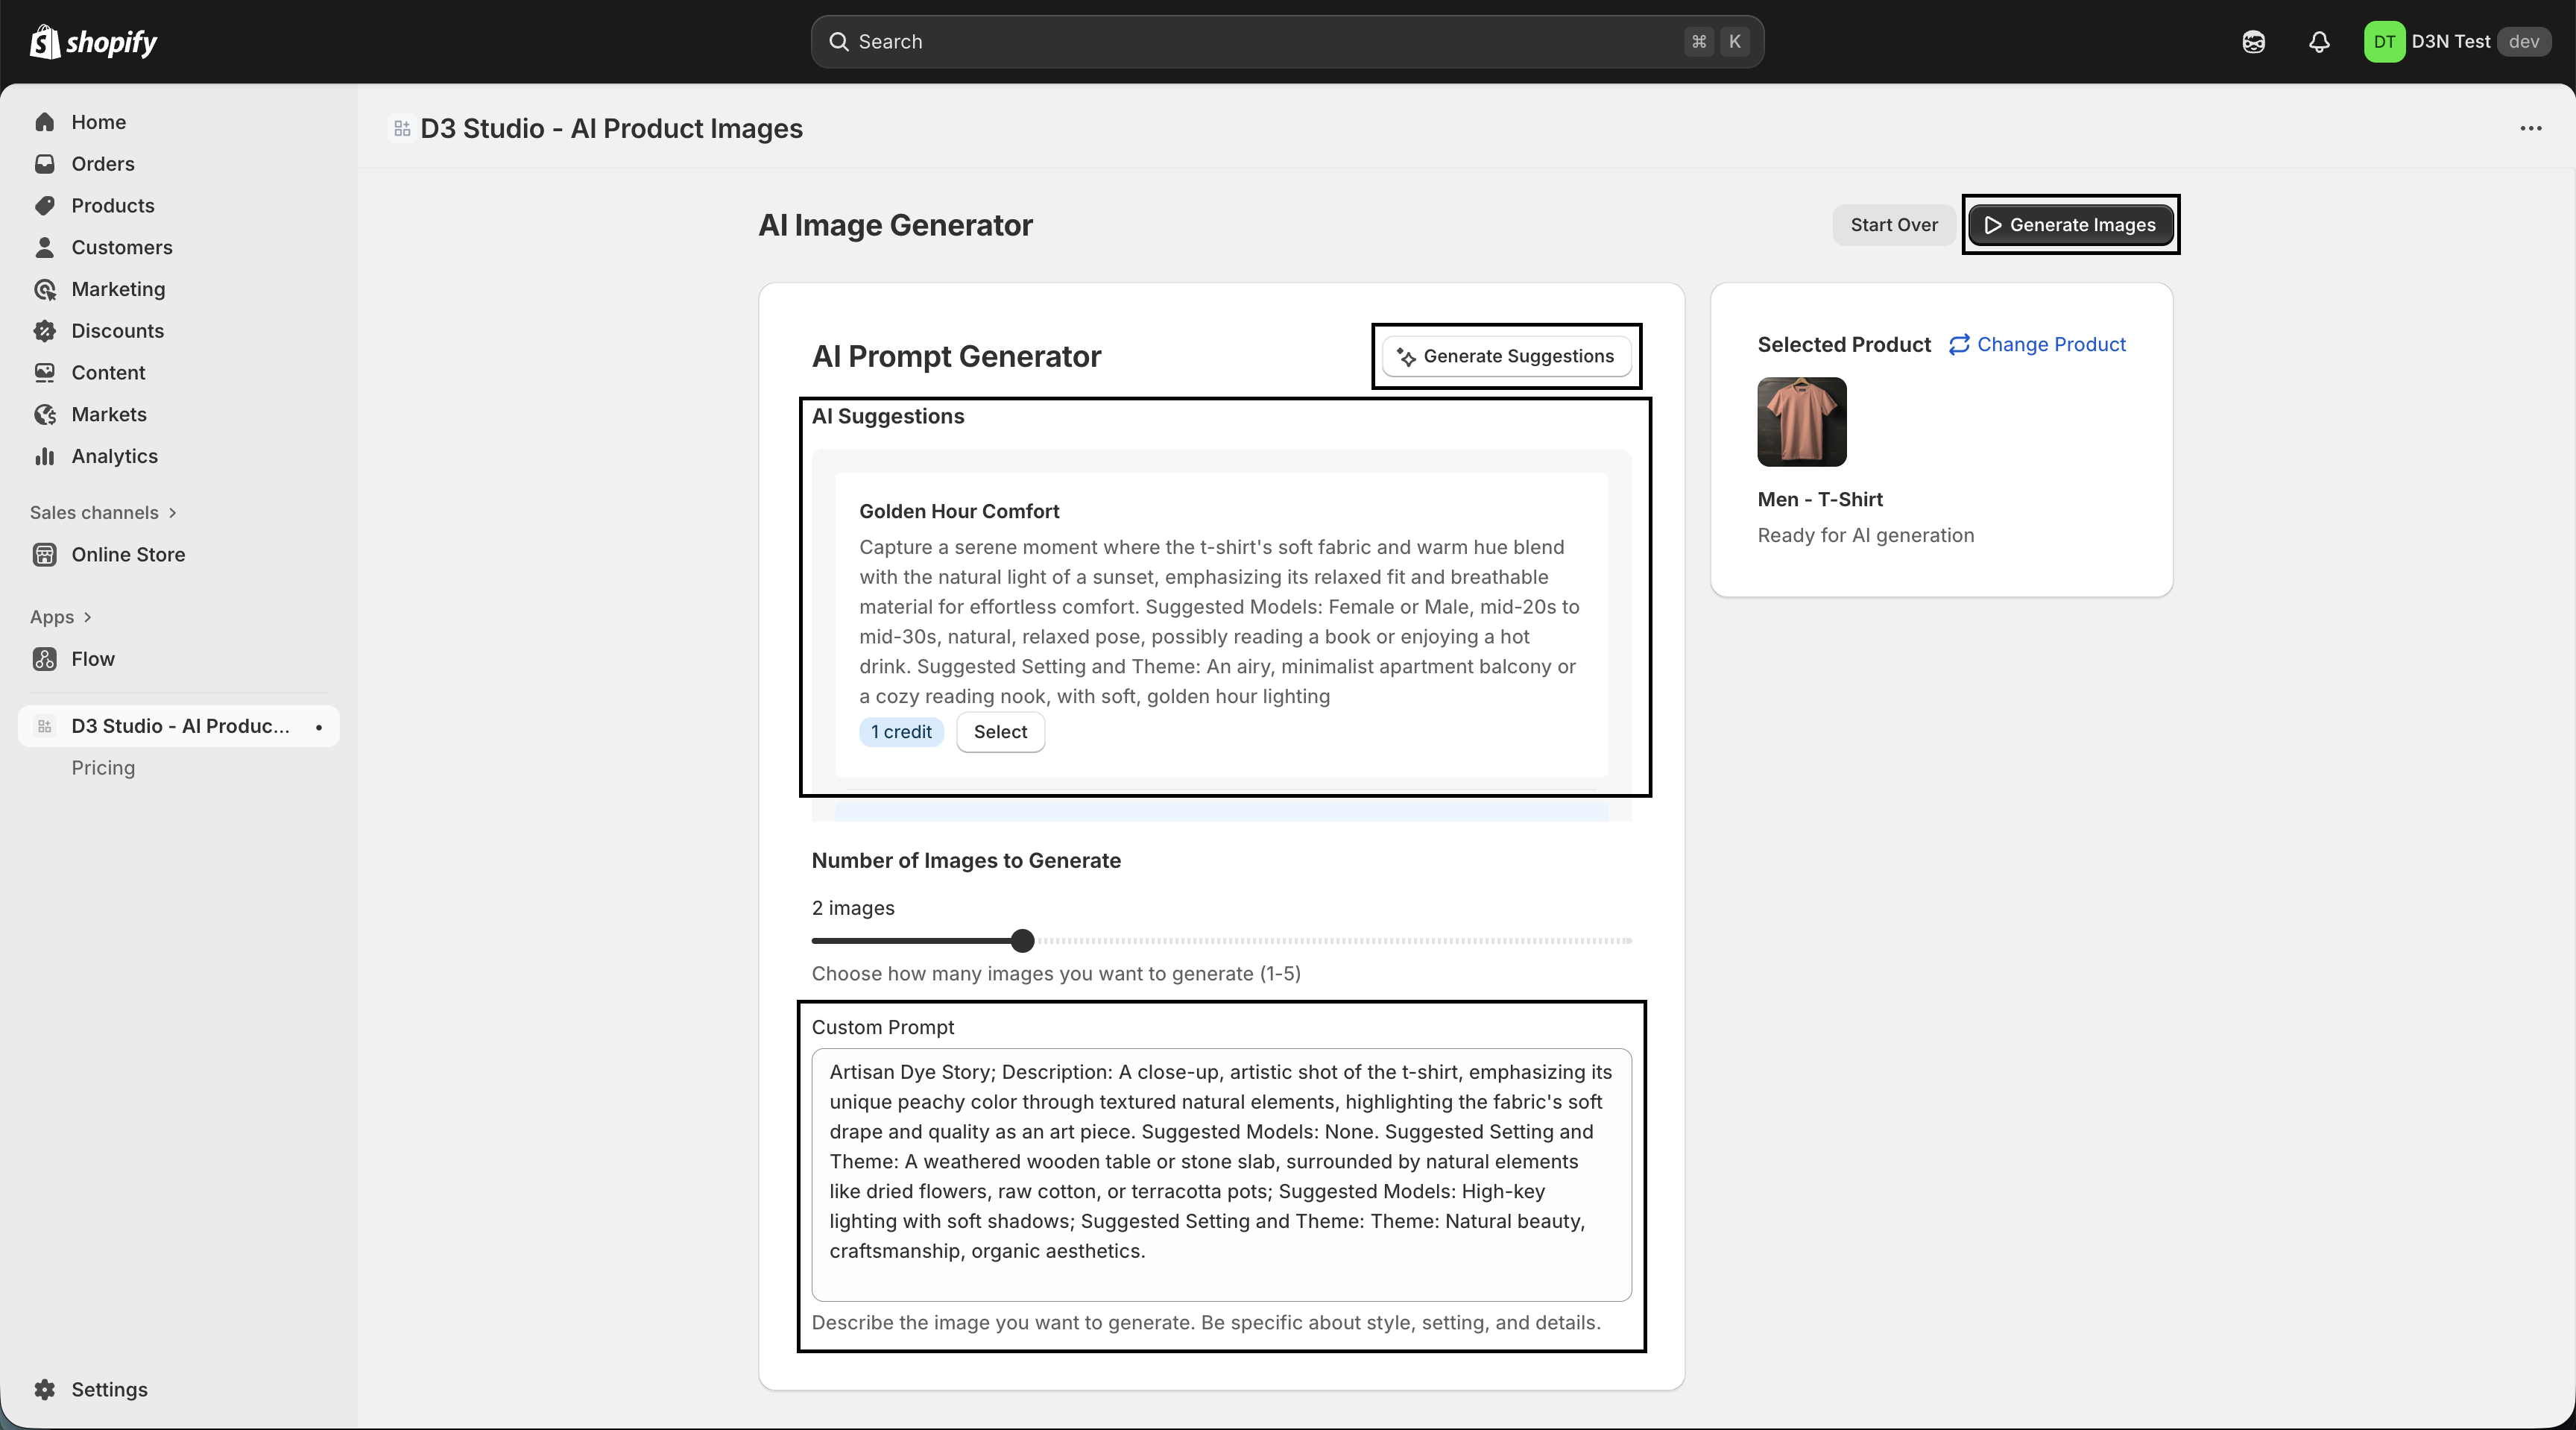Open the Home sidebar icon

(44, 122)
